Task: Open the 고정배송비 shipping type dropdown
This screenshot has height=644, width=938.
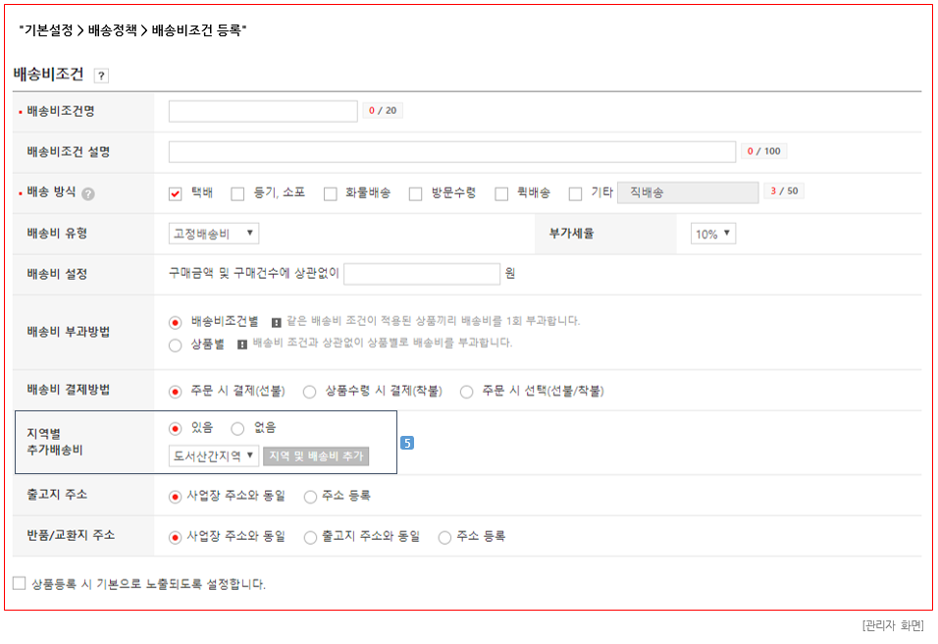Action: 214,234
